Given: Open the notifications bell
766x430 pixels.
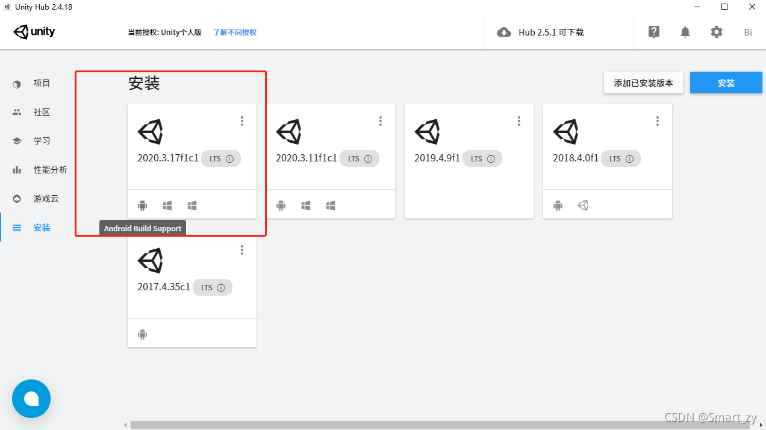Looking at the screenshot, I should [685, 32].
